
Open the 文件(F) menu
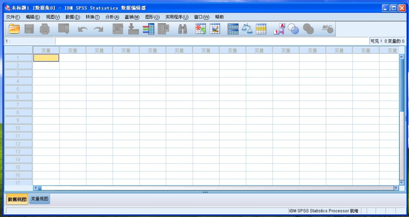pos(13,17)
